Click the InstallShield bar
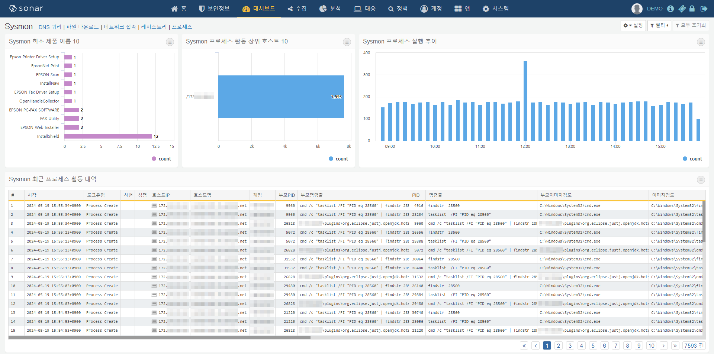 click(108, 136)
